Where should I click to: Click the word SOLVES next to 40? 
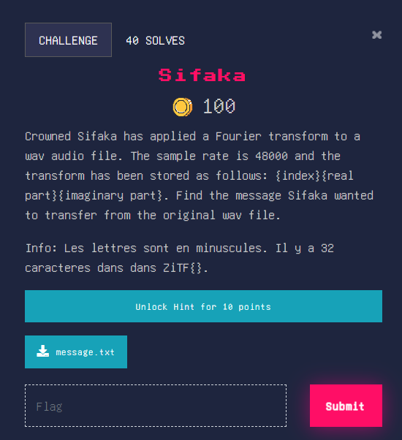[165, 41]
